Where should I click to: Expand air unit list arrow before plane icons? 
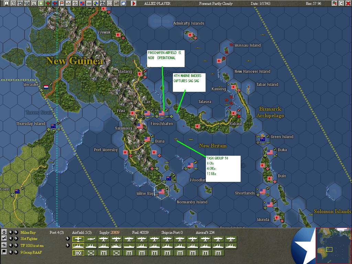coord(68,239)
